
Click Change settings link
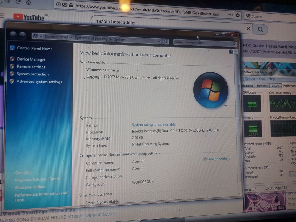pyautogui.click(x=218, y=159)
